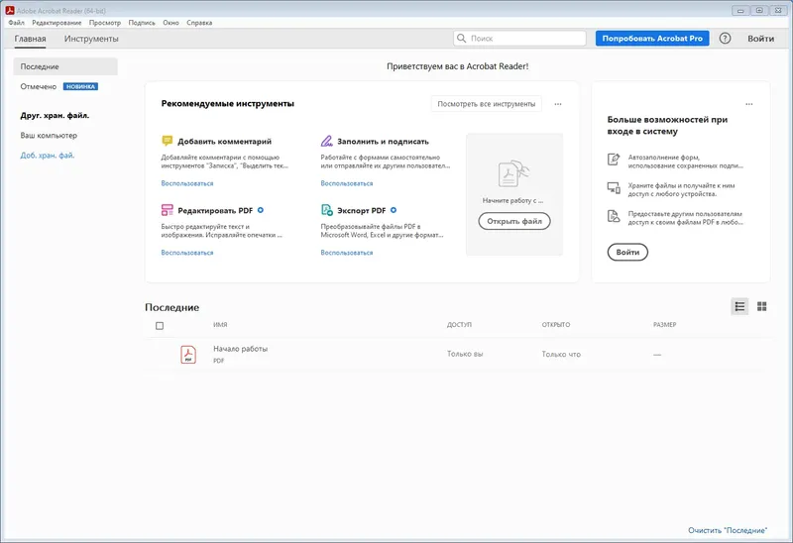Viewport: 793px width, 543px height.
Task: Click the Fill and Sign pen icon
Action: coord(327,141)
